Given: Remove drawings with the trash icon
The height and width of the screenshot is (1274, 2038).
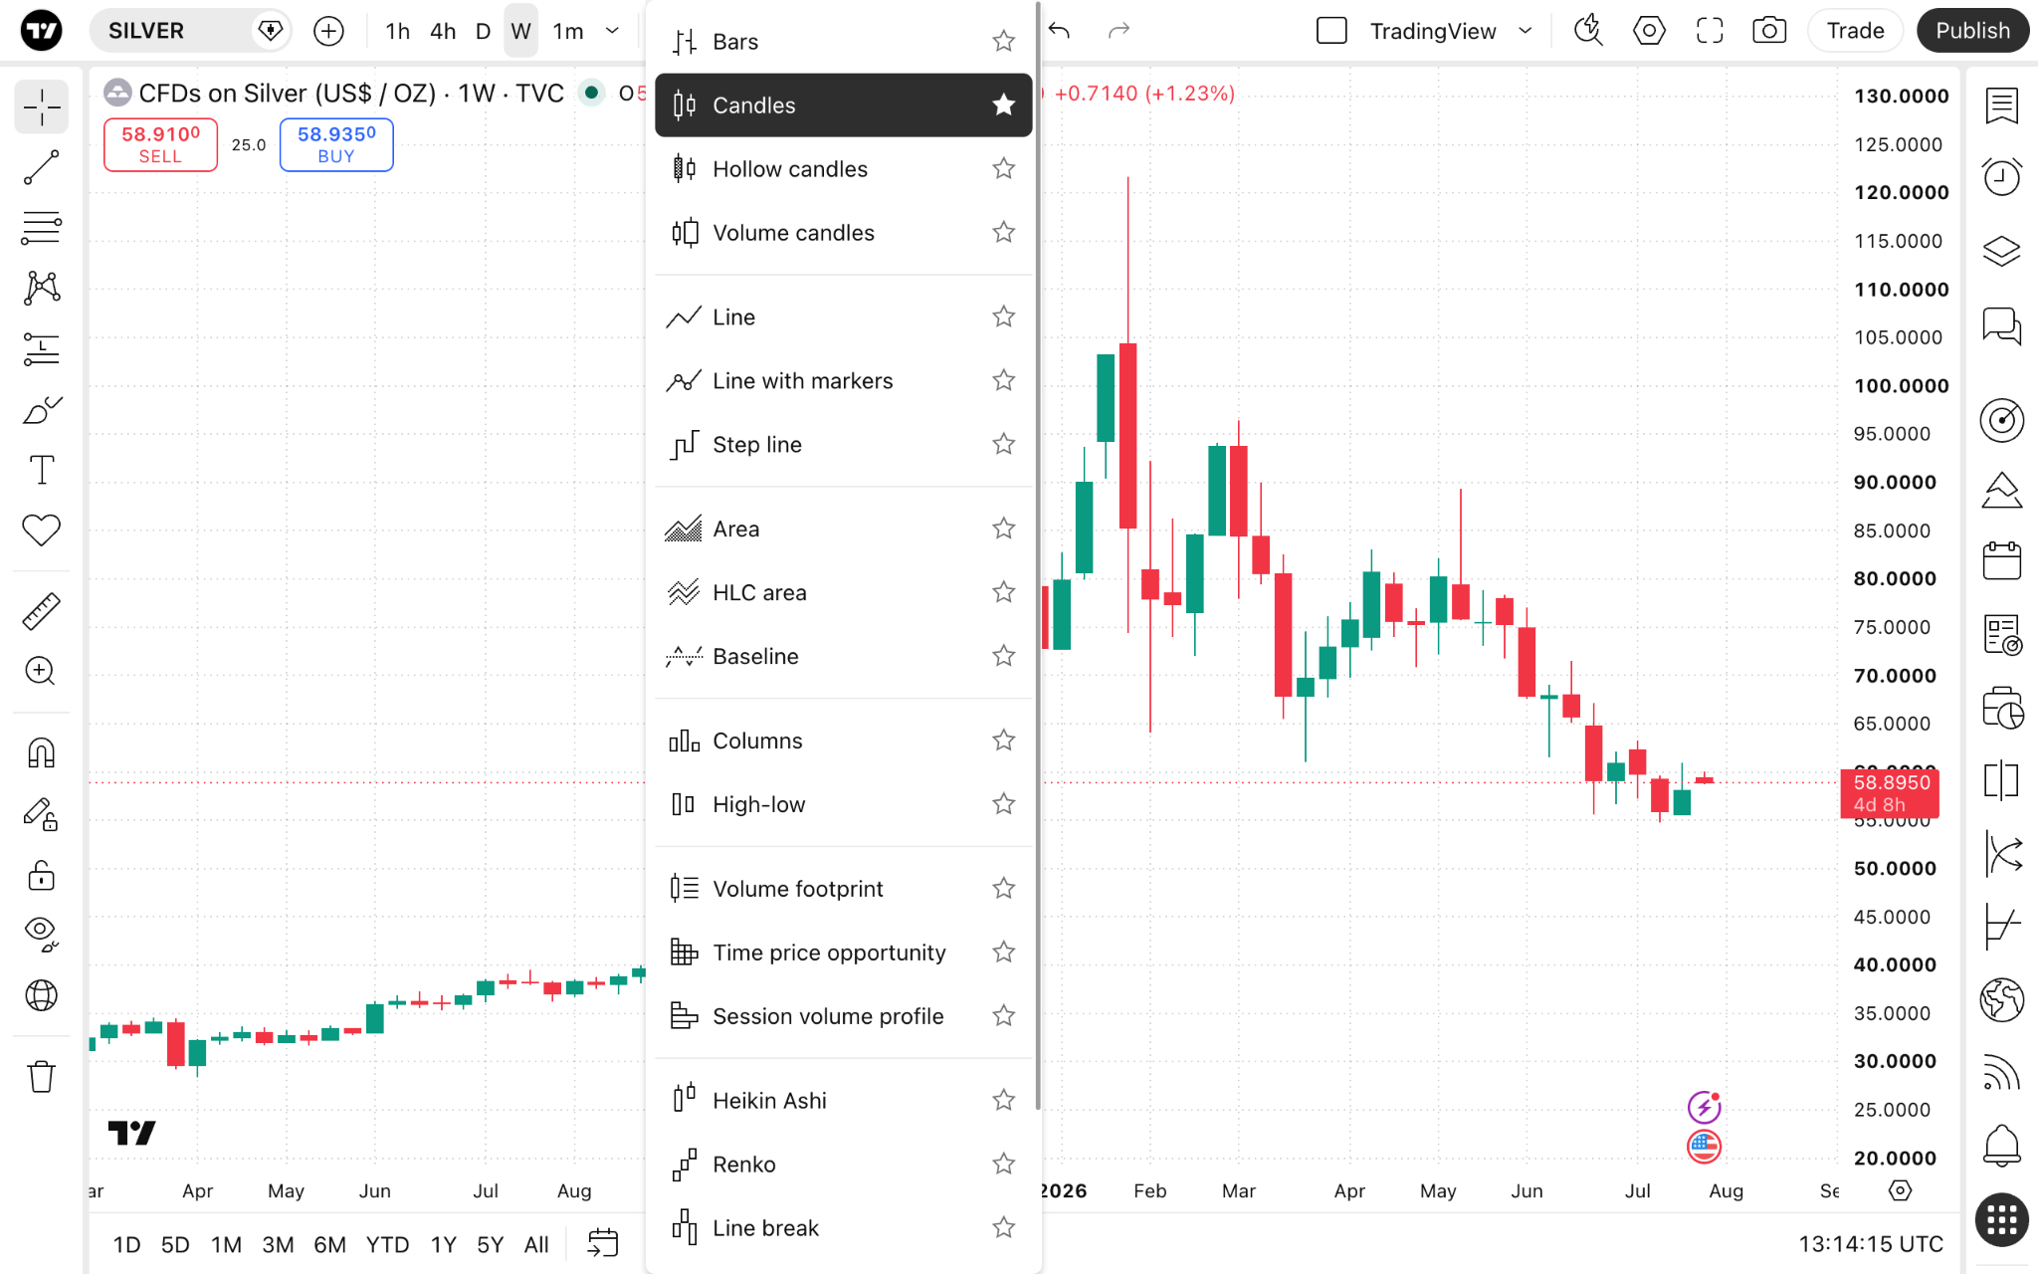Looking at the screenshot, I should 41,1076.
